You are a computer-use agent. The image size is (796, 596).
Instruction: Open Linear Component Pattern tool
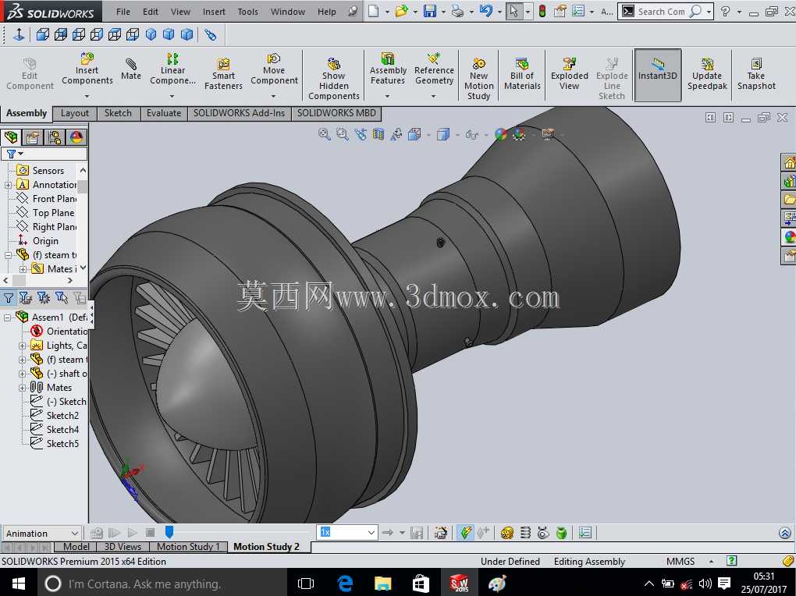(172, 70)
